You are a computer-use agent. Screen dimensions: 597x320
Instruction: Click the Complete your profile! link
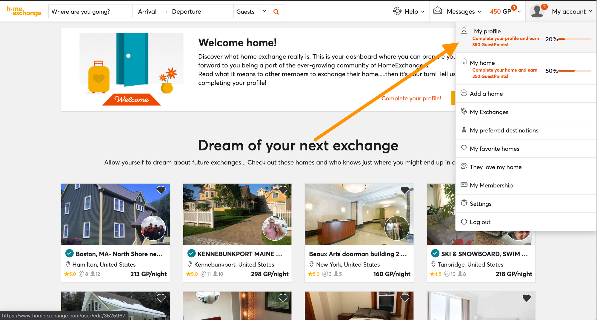(x=411, y=98)
